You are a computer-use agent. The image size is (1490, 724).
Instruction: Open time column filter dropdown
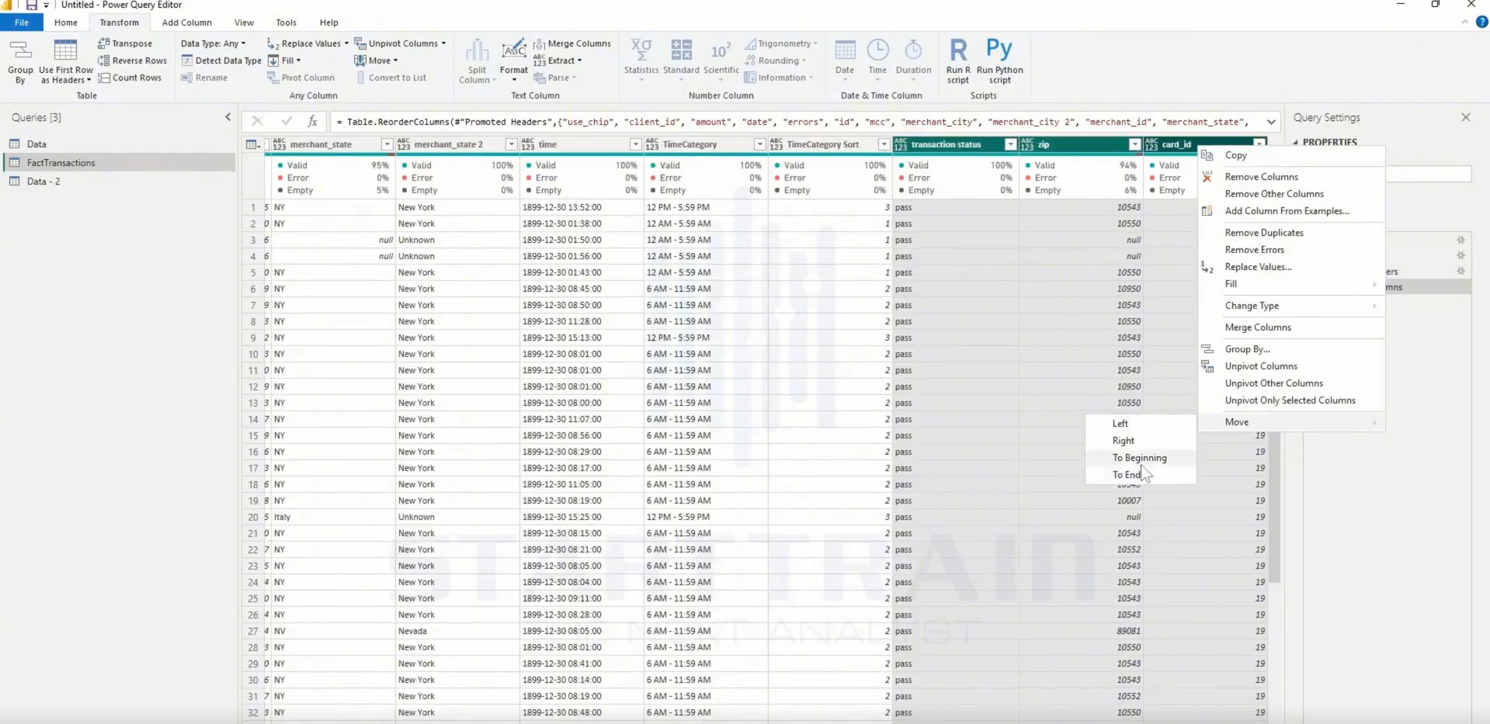635,144
